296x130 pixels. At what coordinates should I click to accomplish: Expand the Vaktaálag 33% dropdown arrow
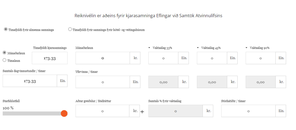click(x=149, y=48)
